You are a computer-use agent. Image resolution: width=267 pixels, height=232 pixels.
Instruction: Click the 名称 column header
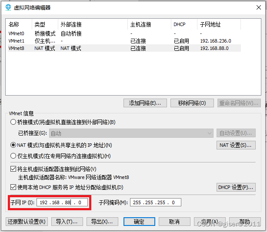pos(19,24)
